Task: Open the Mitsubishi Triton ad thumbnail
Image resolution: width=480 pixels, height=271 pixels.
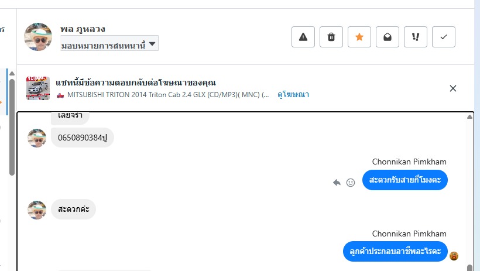Action: click(x=38, y=88)
